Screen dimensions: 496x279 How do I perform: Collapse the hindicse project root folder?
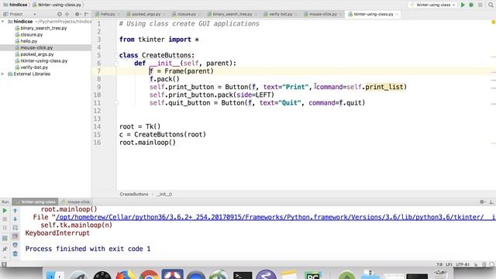point(3,22)
